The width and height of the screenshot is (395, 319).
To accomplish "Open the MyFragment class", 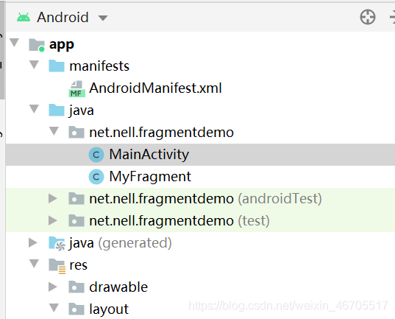I will [150, 177].
